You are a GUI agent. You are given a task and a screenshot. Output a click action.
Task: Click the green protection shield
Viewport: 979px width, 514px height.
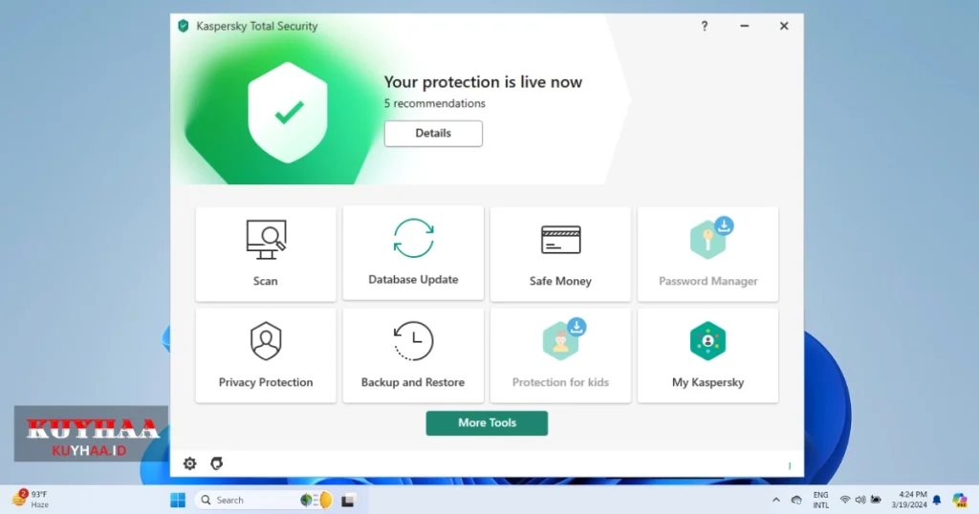tap(288, 113)
